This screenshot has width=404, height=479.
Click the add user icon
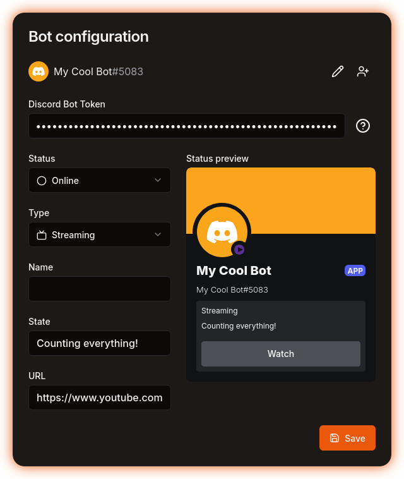(363, 71)
